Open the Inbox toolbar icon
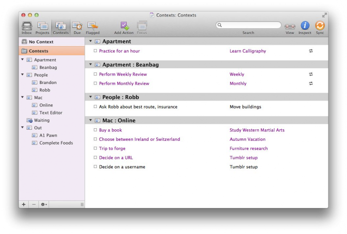This screenshot has height=234, width=347. 27,26
